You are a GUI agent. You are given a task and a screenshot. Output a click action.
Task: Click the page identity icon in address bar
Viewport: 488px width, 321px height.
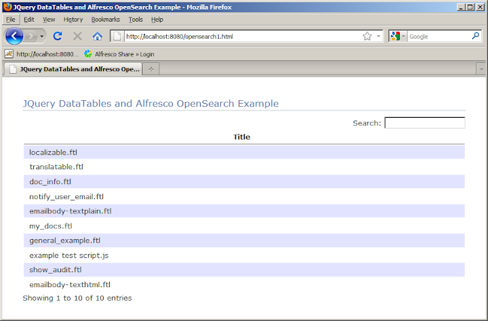point(117,37)
